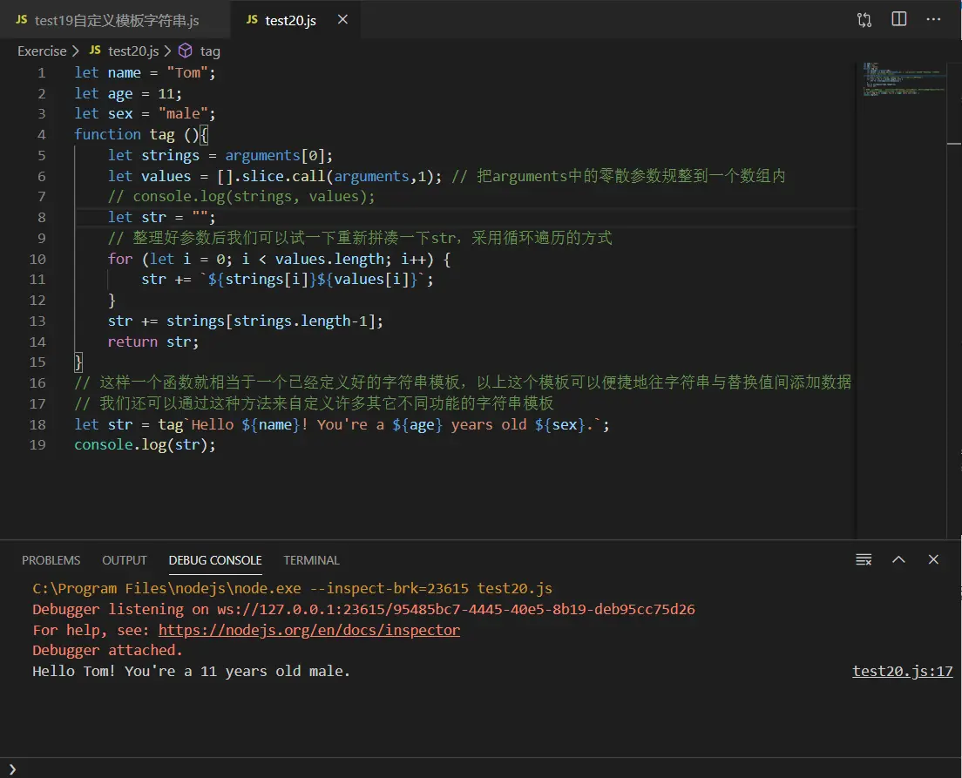Switch to the OUTPUT panel tab
The width and height of the screenshot is (962, 778).
(125, 560)
